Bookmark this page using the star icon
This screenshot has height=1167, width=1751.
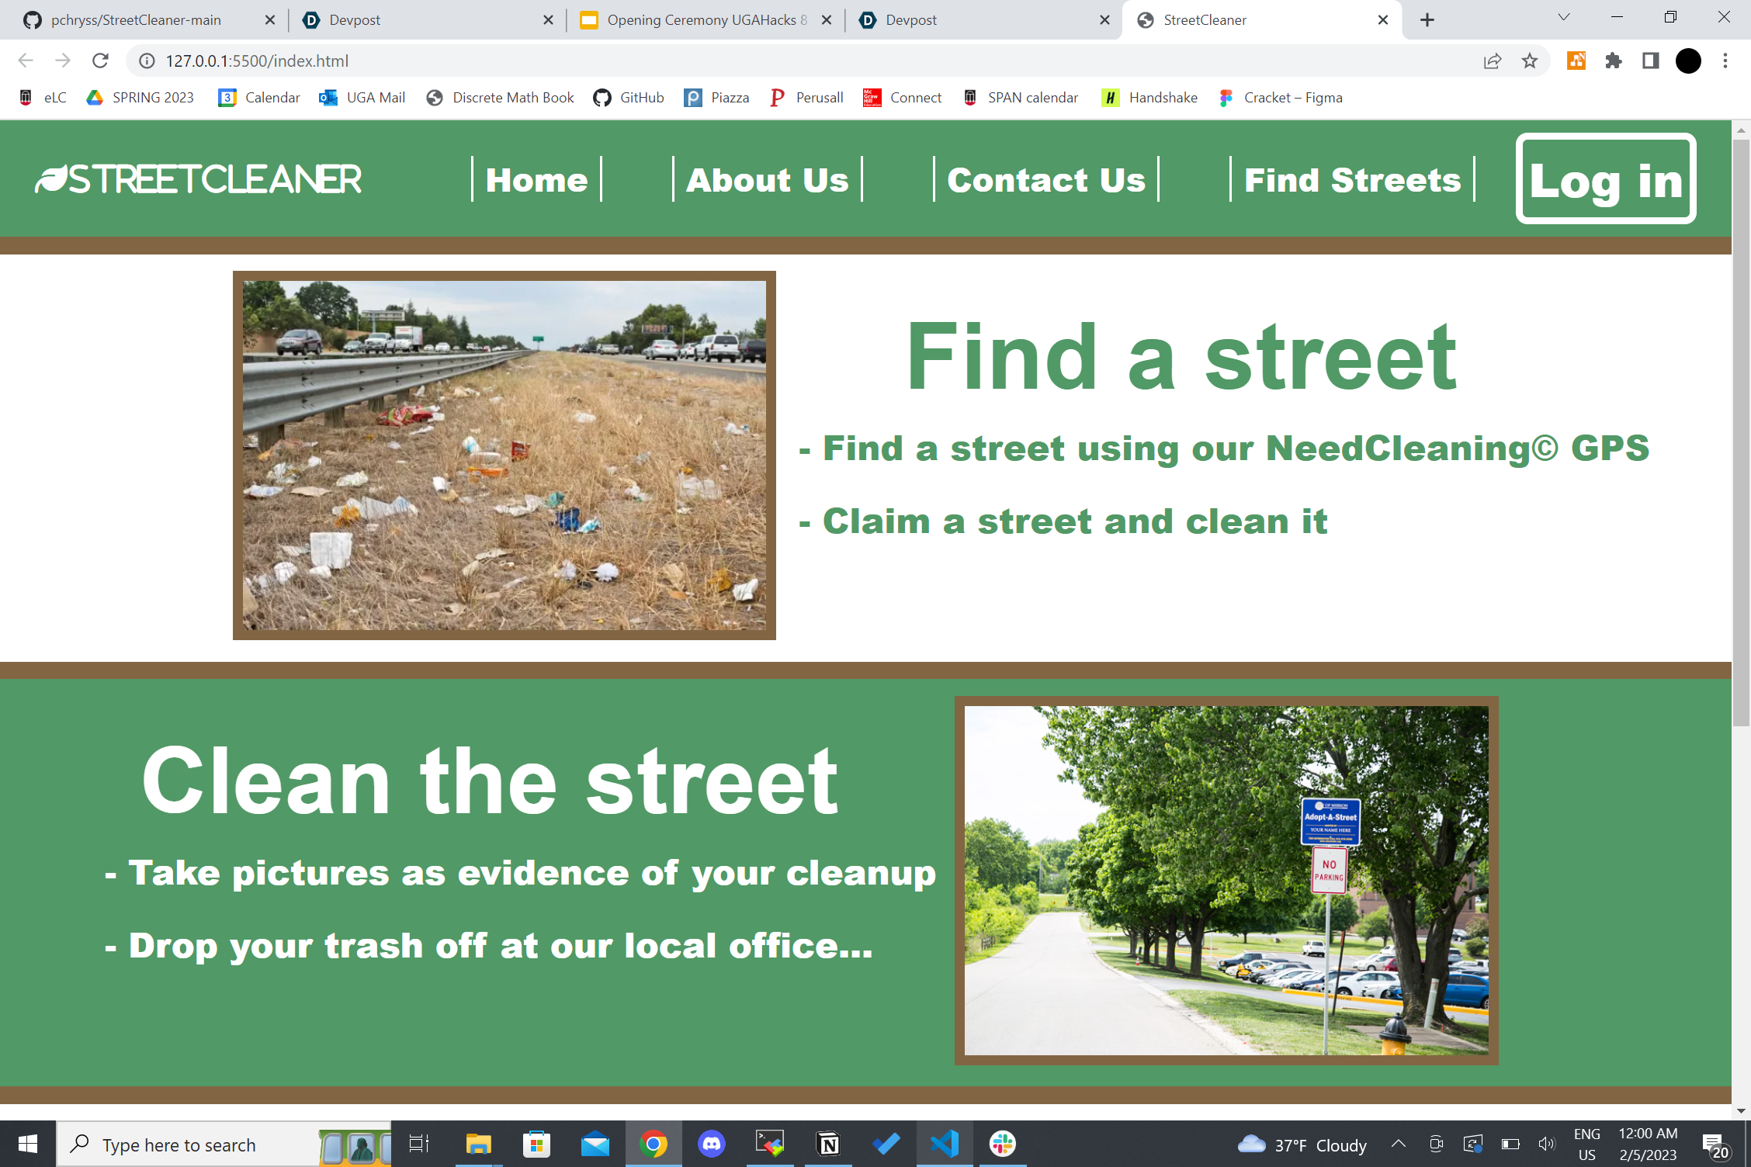pos(1530,61)
